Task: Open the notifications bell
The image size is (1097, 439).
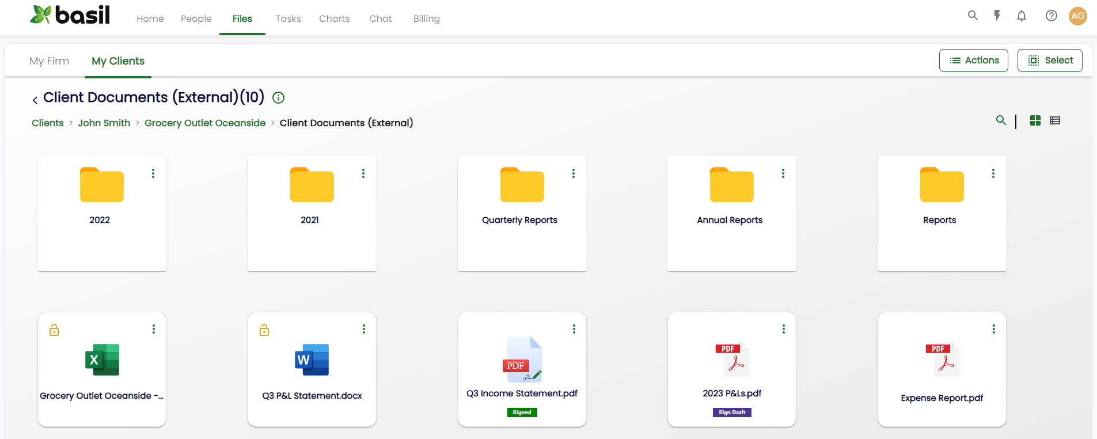Action: (1022, 16)
